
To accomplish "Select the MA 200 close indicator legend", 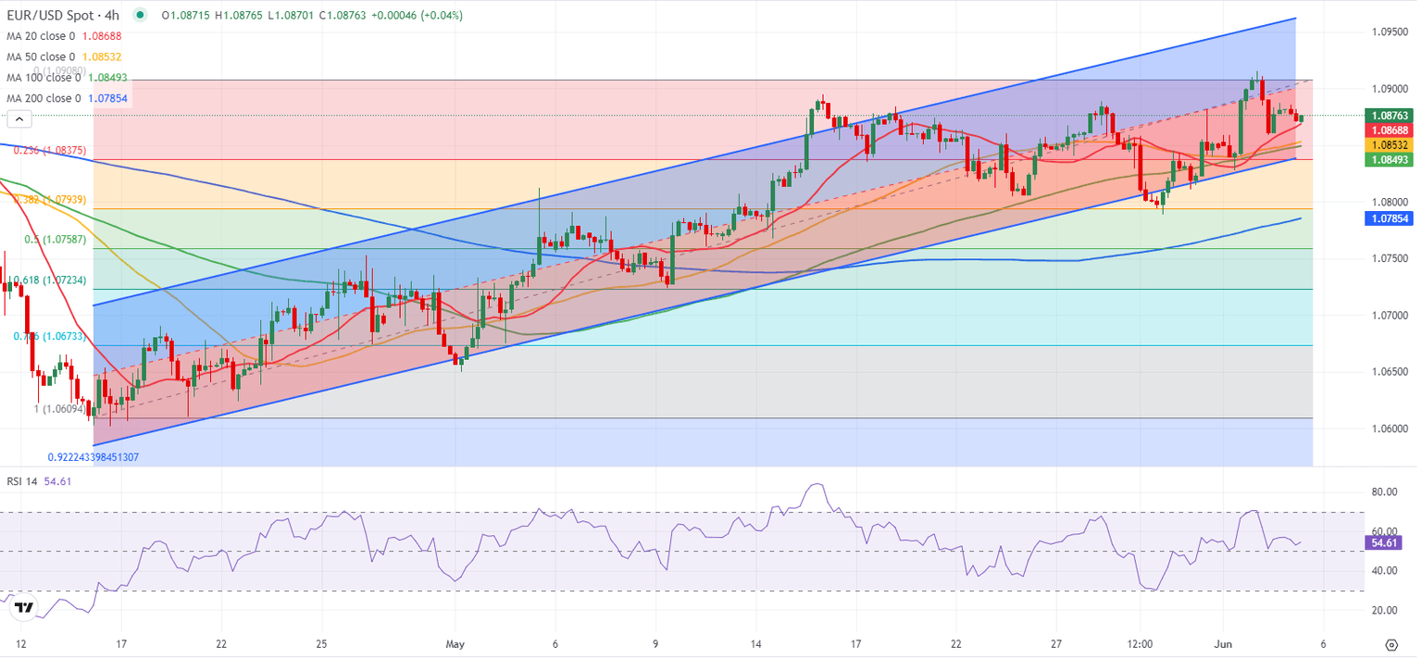I will pyautogui.click(x=67, y=98).
